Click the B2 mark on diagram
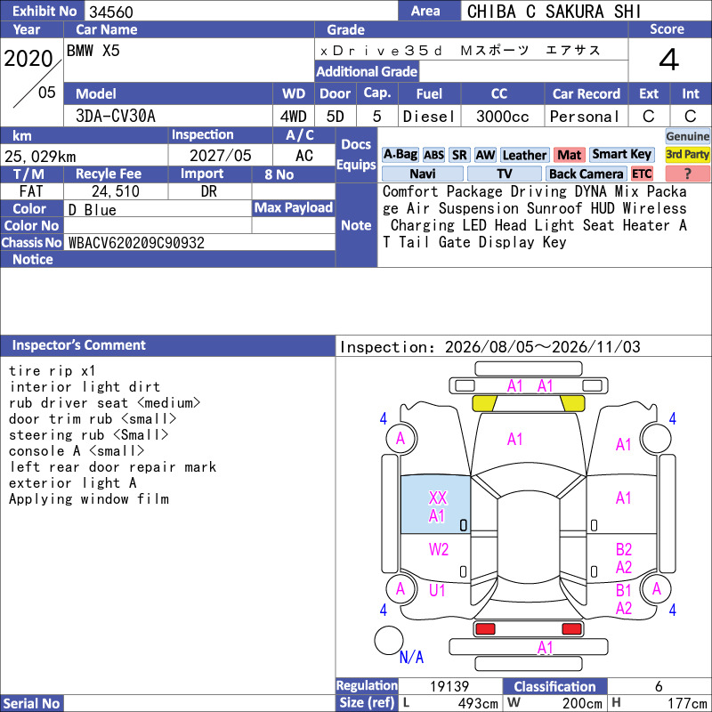This screenshot has width=712, height=712. click(x=624, y=550)
